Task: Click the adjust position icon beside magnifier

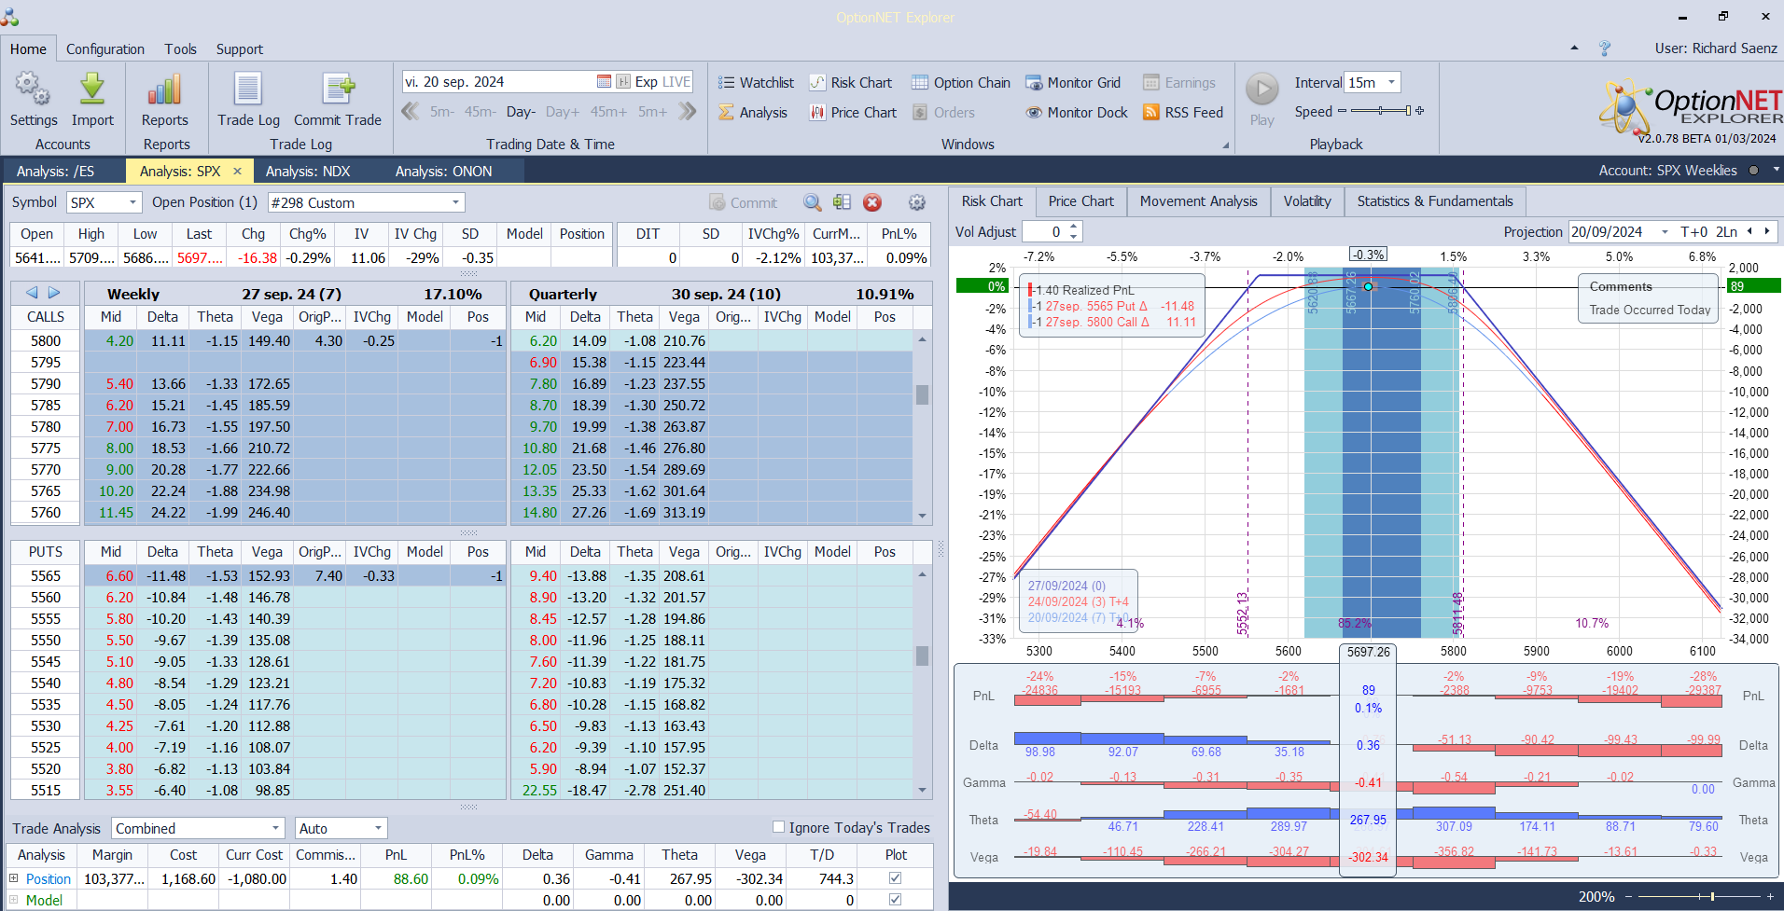Action: 843,202
